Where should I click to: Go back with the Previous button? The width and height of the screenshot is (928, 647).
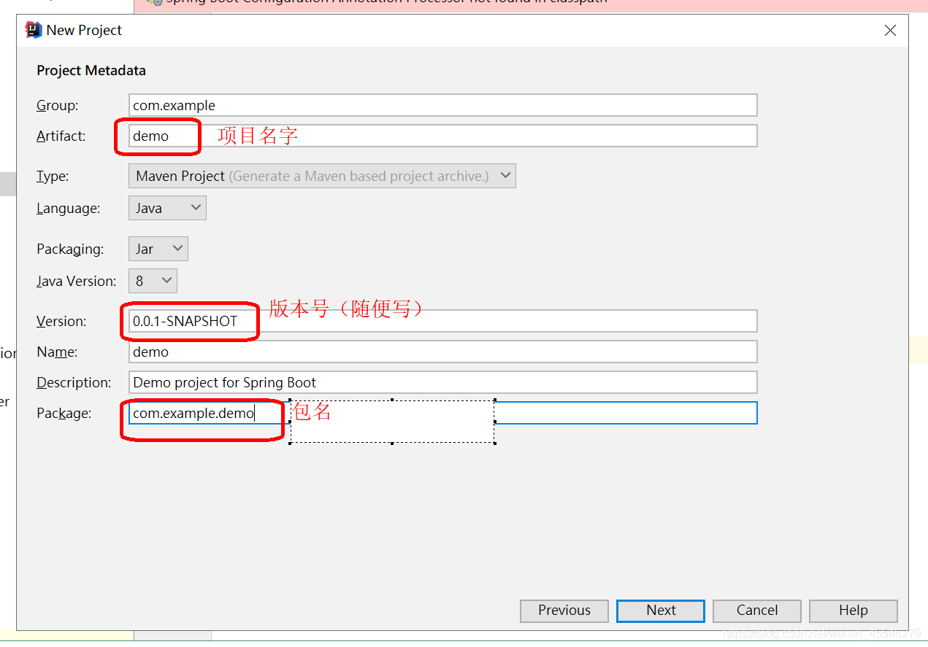tap(564, 611)
